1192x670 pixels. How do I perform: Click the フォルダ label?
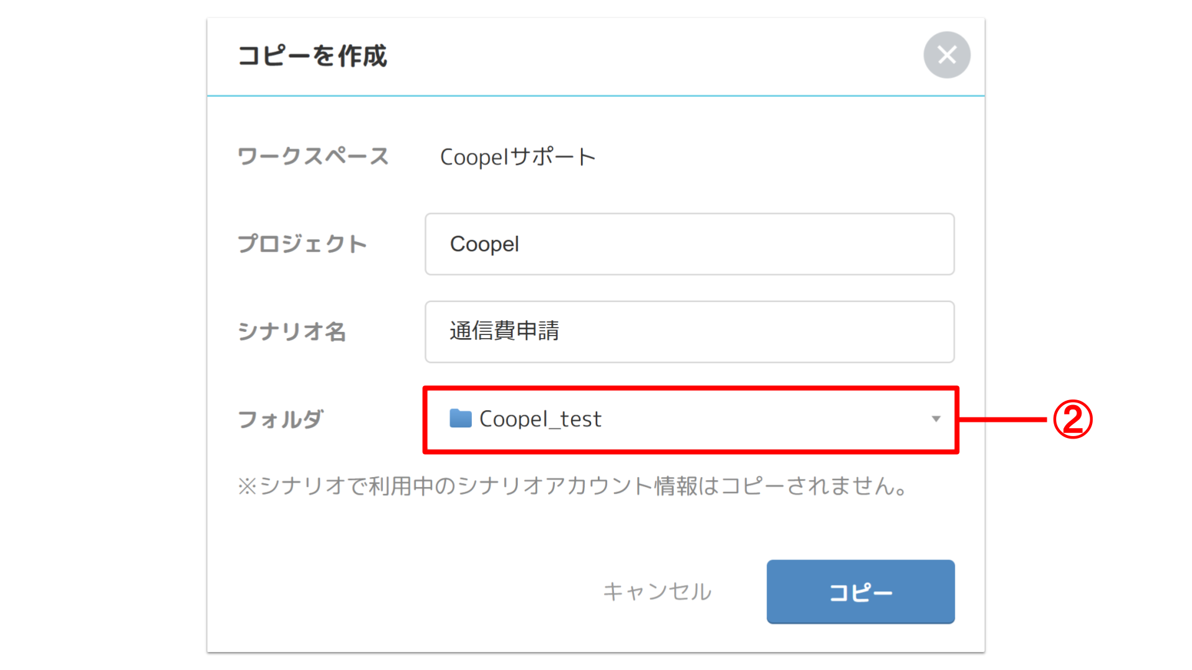pos(281,419)
